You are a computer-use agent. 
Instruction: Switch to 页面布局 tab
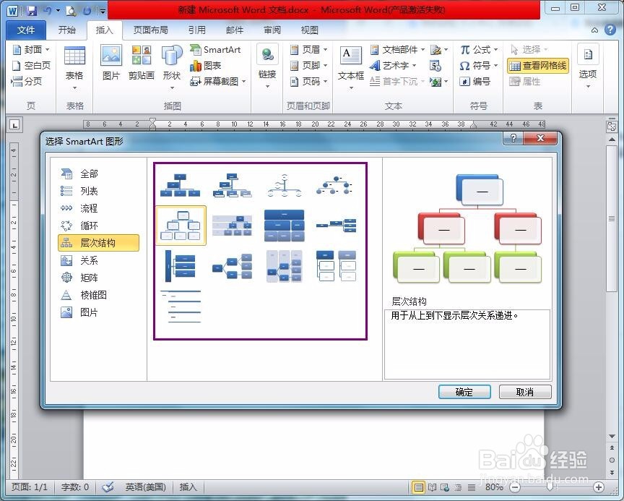click(x=150, y=30)
